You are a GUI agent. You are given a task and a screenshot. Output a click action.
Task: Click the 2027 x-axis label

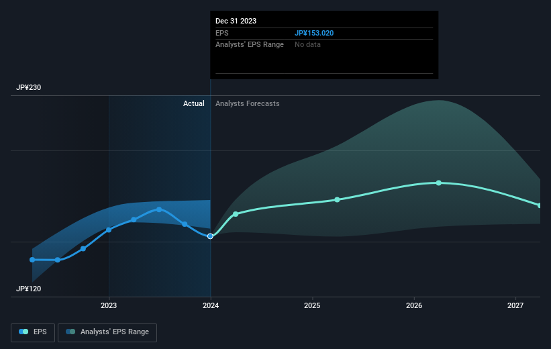pyautogui.click(x=515, y=305)
